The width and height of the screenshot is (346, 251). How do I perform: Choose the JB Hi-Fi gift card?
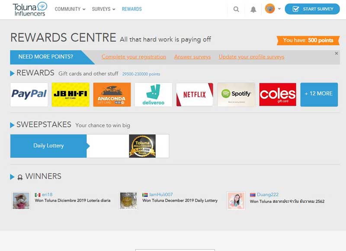[70, 94]
